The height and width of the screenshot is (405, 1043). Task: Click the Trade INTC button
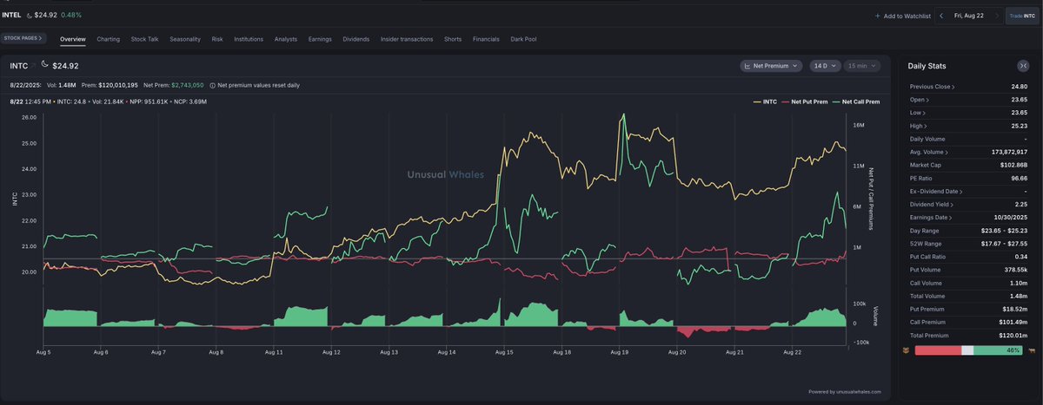pos(1022,16)
